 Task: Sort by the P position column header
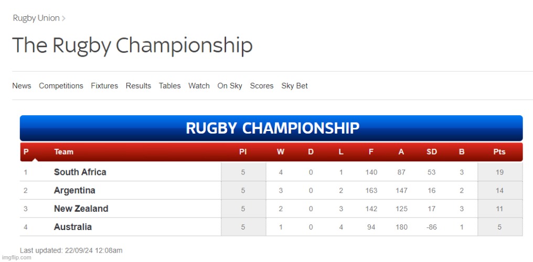pos(26,152)
